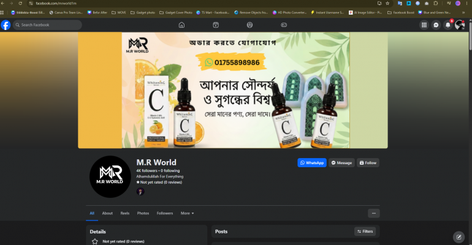Image resolution: width=472 pixels, height=245 pixels.
Task: Click the Facebook logo icon
Action: pyautogui.click(x=6, y=25)
